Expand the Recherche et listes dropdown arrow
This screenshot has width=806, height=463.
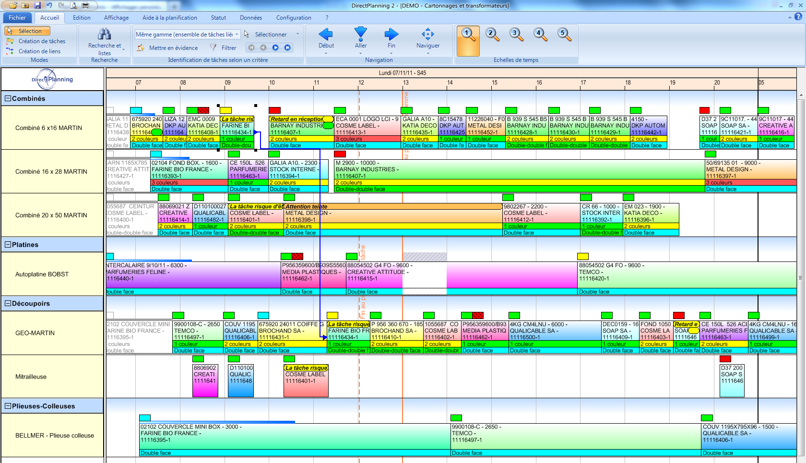click(x=123, y=49)
